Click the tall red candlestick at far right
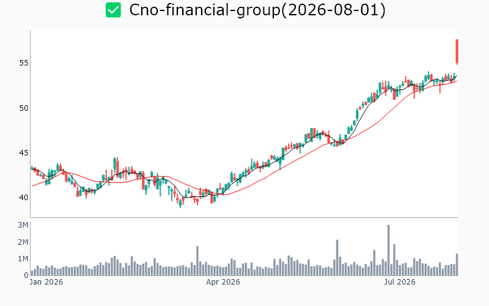489x306 pixels. pos(457,52)
